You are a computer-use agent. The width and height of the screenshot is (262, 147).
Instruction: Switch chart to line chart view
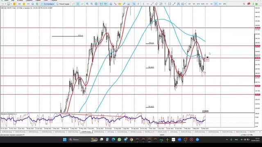82,4
